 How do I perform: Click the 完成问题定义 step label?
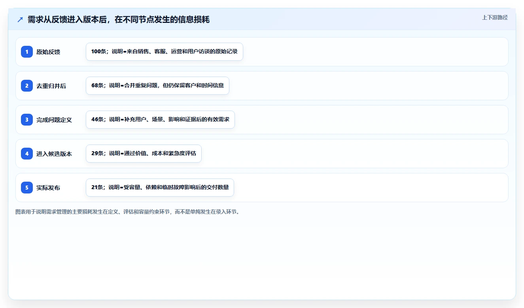[x=54, y=120]
